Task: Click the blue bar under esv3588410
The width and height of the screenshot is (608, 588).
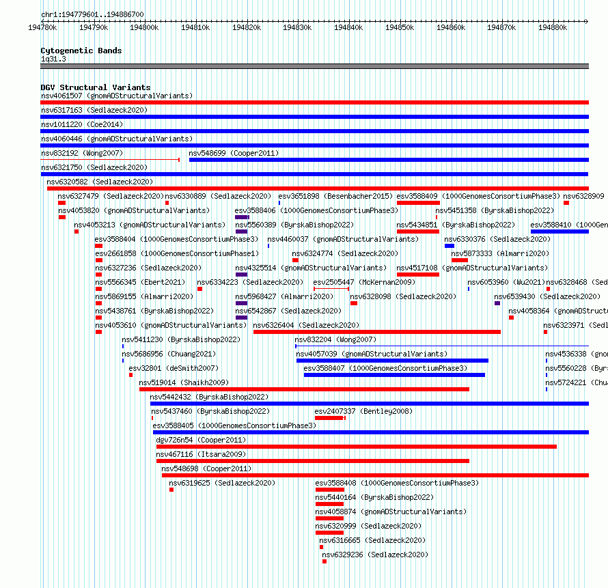Action: tap(559, 232)
